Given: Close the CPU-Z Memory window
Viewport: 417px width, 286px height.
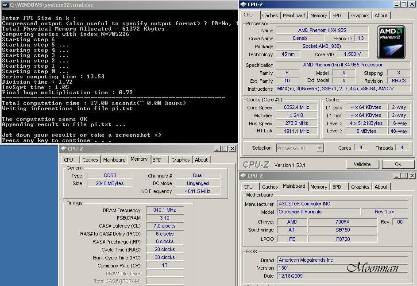Looking at the screenshot, I should [232, 148].
